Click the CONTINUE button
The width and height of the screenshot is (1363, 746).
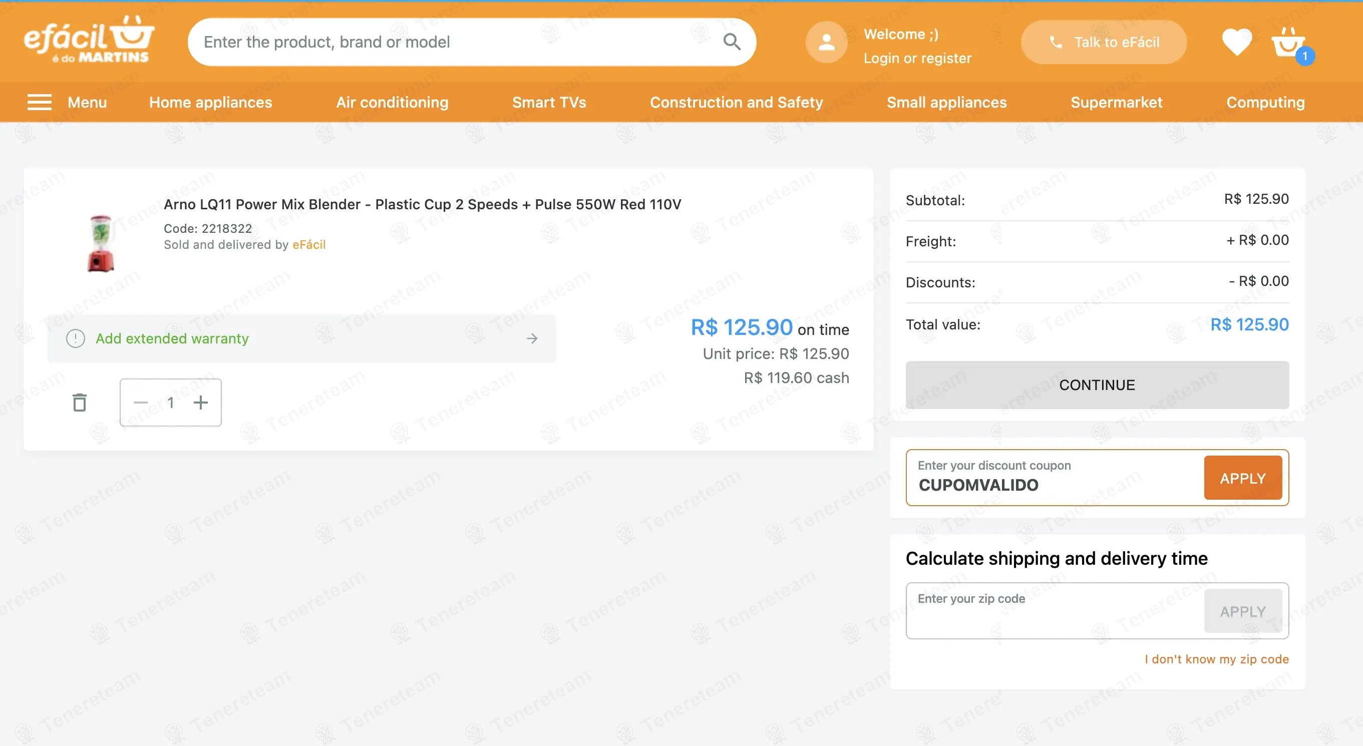pyautogui.click(x=1097, y=385)
